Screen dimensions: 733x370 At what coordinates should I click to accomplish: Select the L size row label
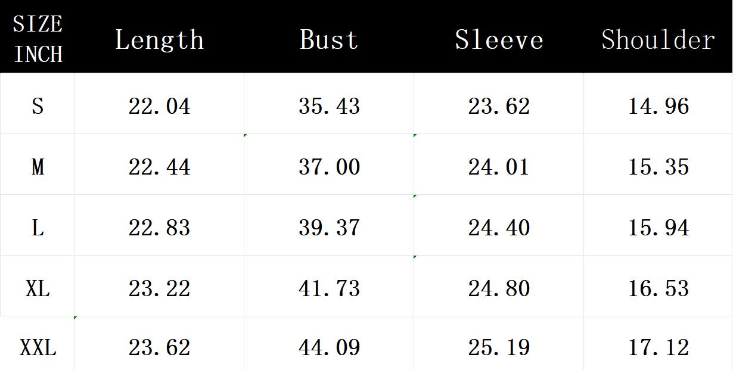point(38,228)
